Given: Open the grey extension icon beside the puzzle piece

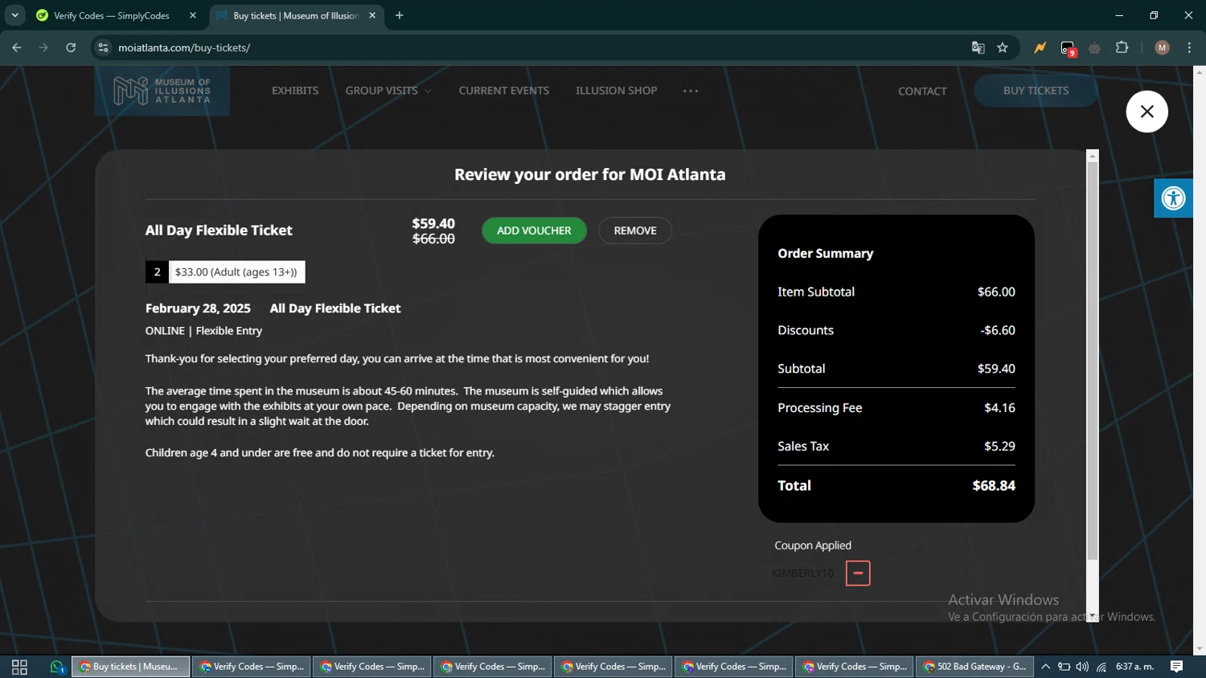Looking at the screenshot, I should [x=1094, y=48].
